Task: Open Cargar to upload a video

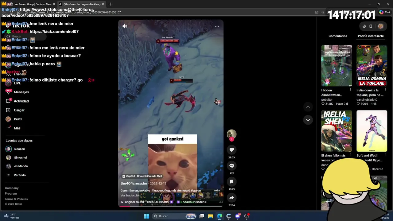Action: (x=19, y=110)
